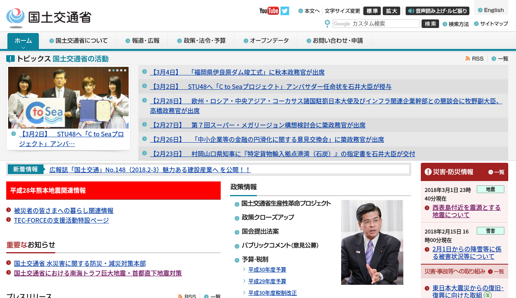Viewport: 516px width, 298px height.
Task: Click the 復 badge icon after 東日本大震災 link
Action: coord(488,295)
